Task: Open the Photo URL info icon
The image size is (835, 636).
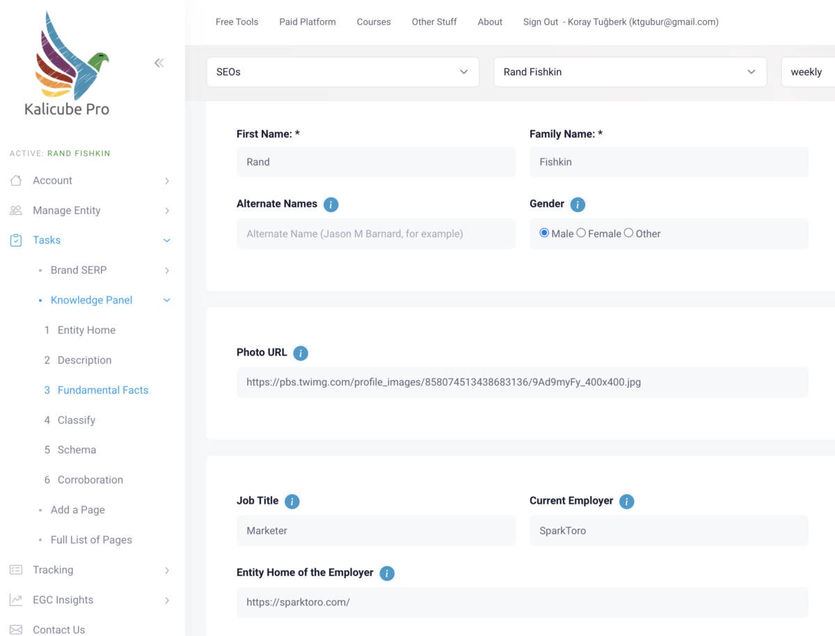Action: tap(301, 353)
